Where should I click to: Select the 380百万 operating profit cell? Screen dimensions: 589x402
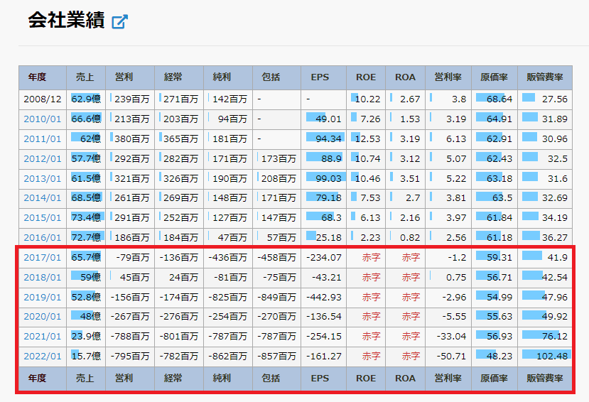tap(130, 139)
